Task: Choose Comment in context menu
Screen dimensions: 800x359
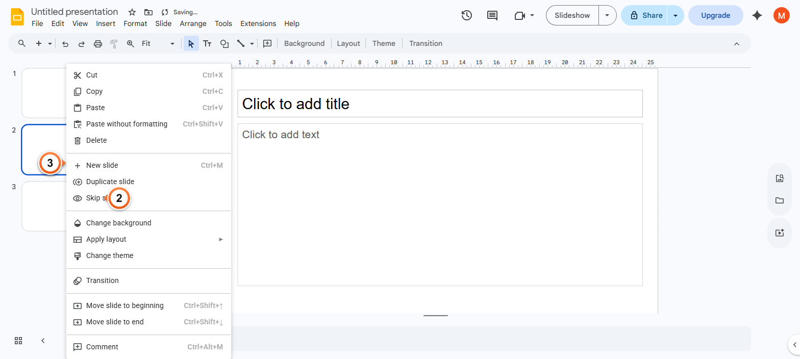Action: click(149, 347)
